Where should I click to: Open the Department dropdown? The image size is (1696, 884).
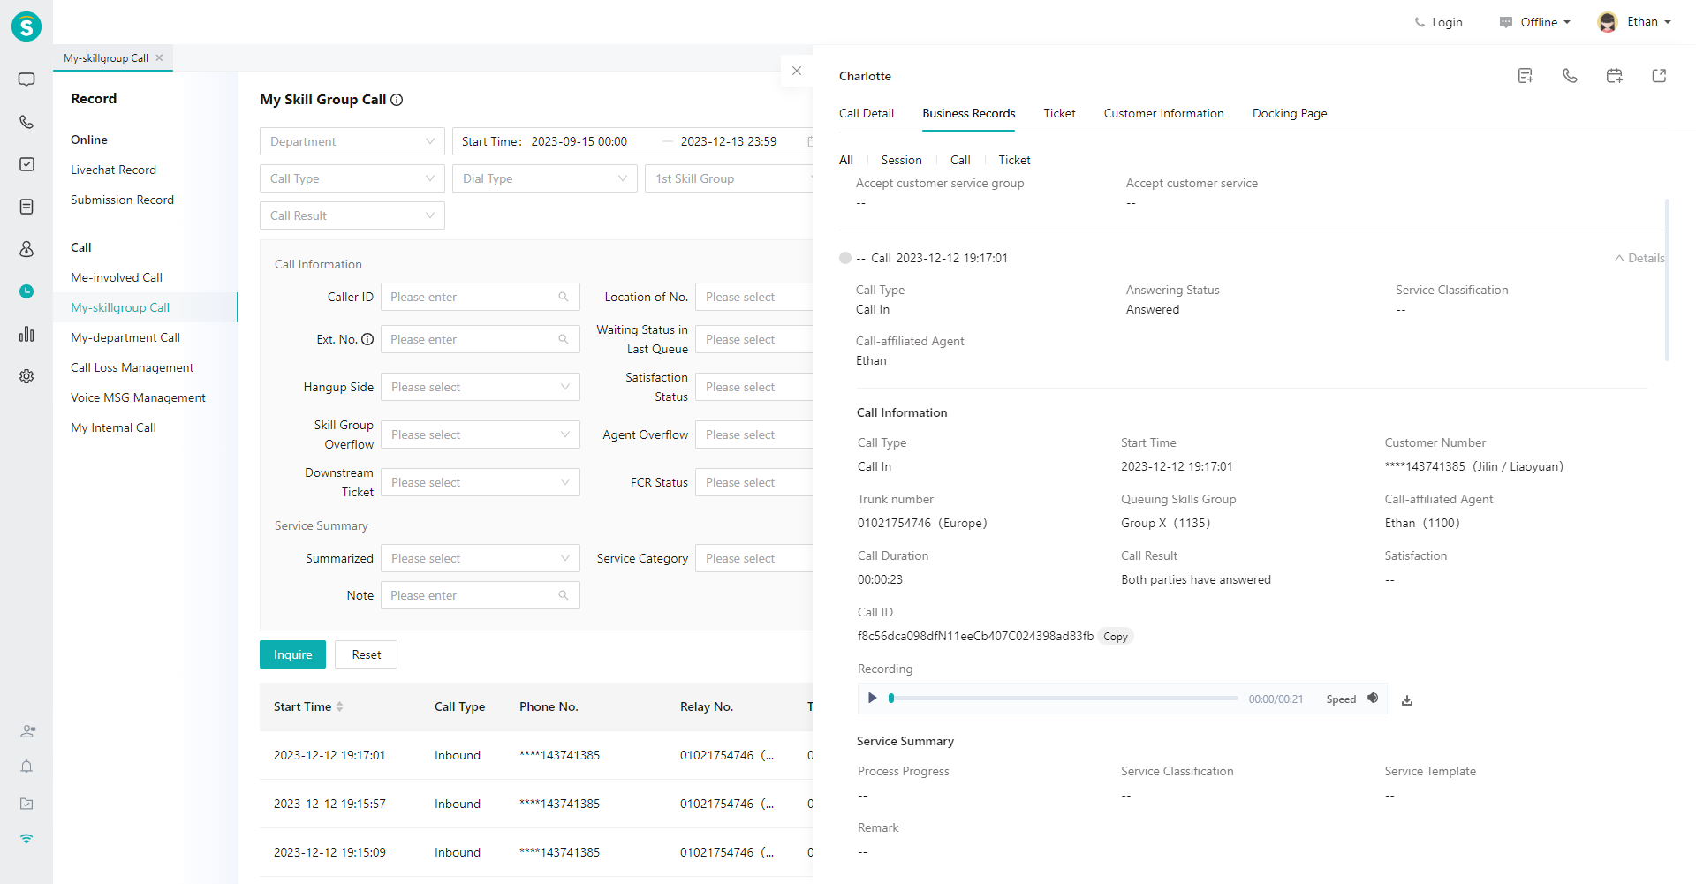click(x=352, y=141)
